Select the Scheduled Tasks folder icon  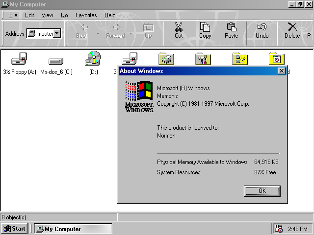pyautogui.click(x=277, y=59)
